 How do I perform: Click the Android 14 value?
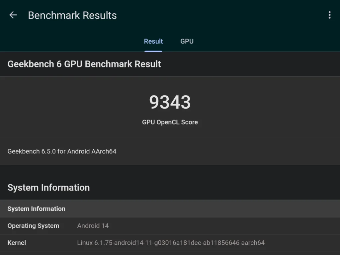pos(93,226)
